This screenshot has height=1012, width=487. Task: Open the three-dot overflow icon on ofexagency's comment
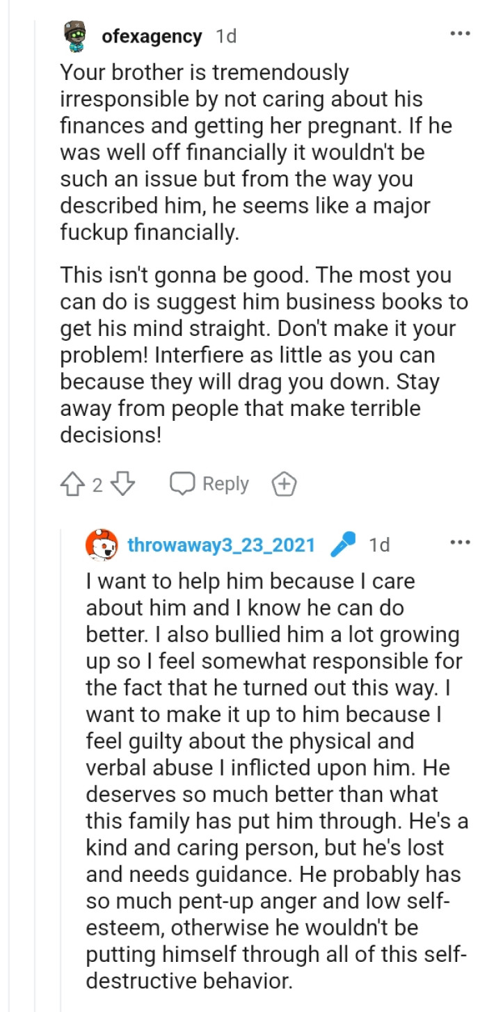460,32
